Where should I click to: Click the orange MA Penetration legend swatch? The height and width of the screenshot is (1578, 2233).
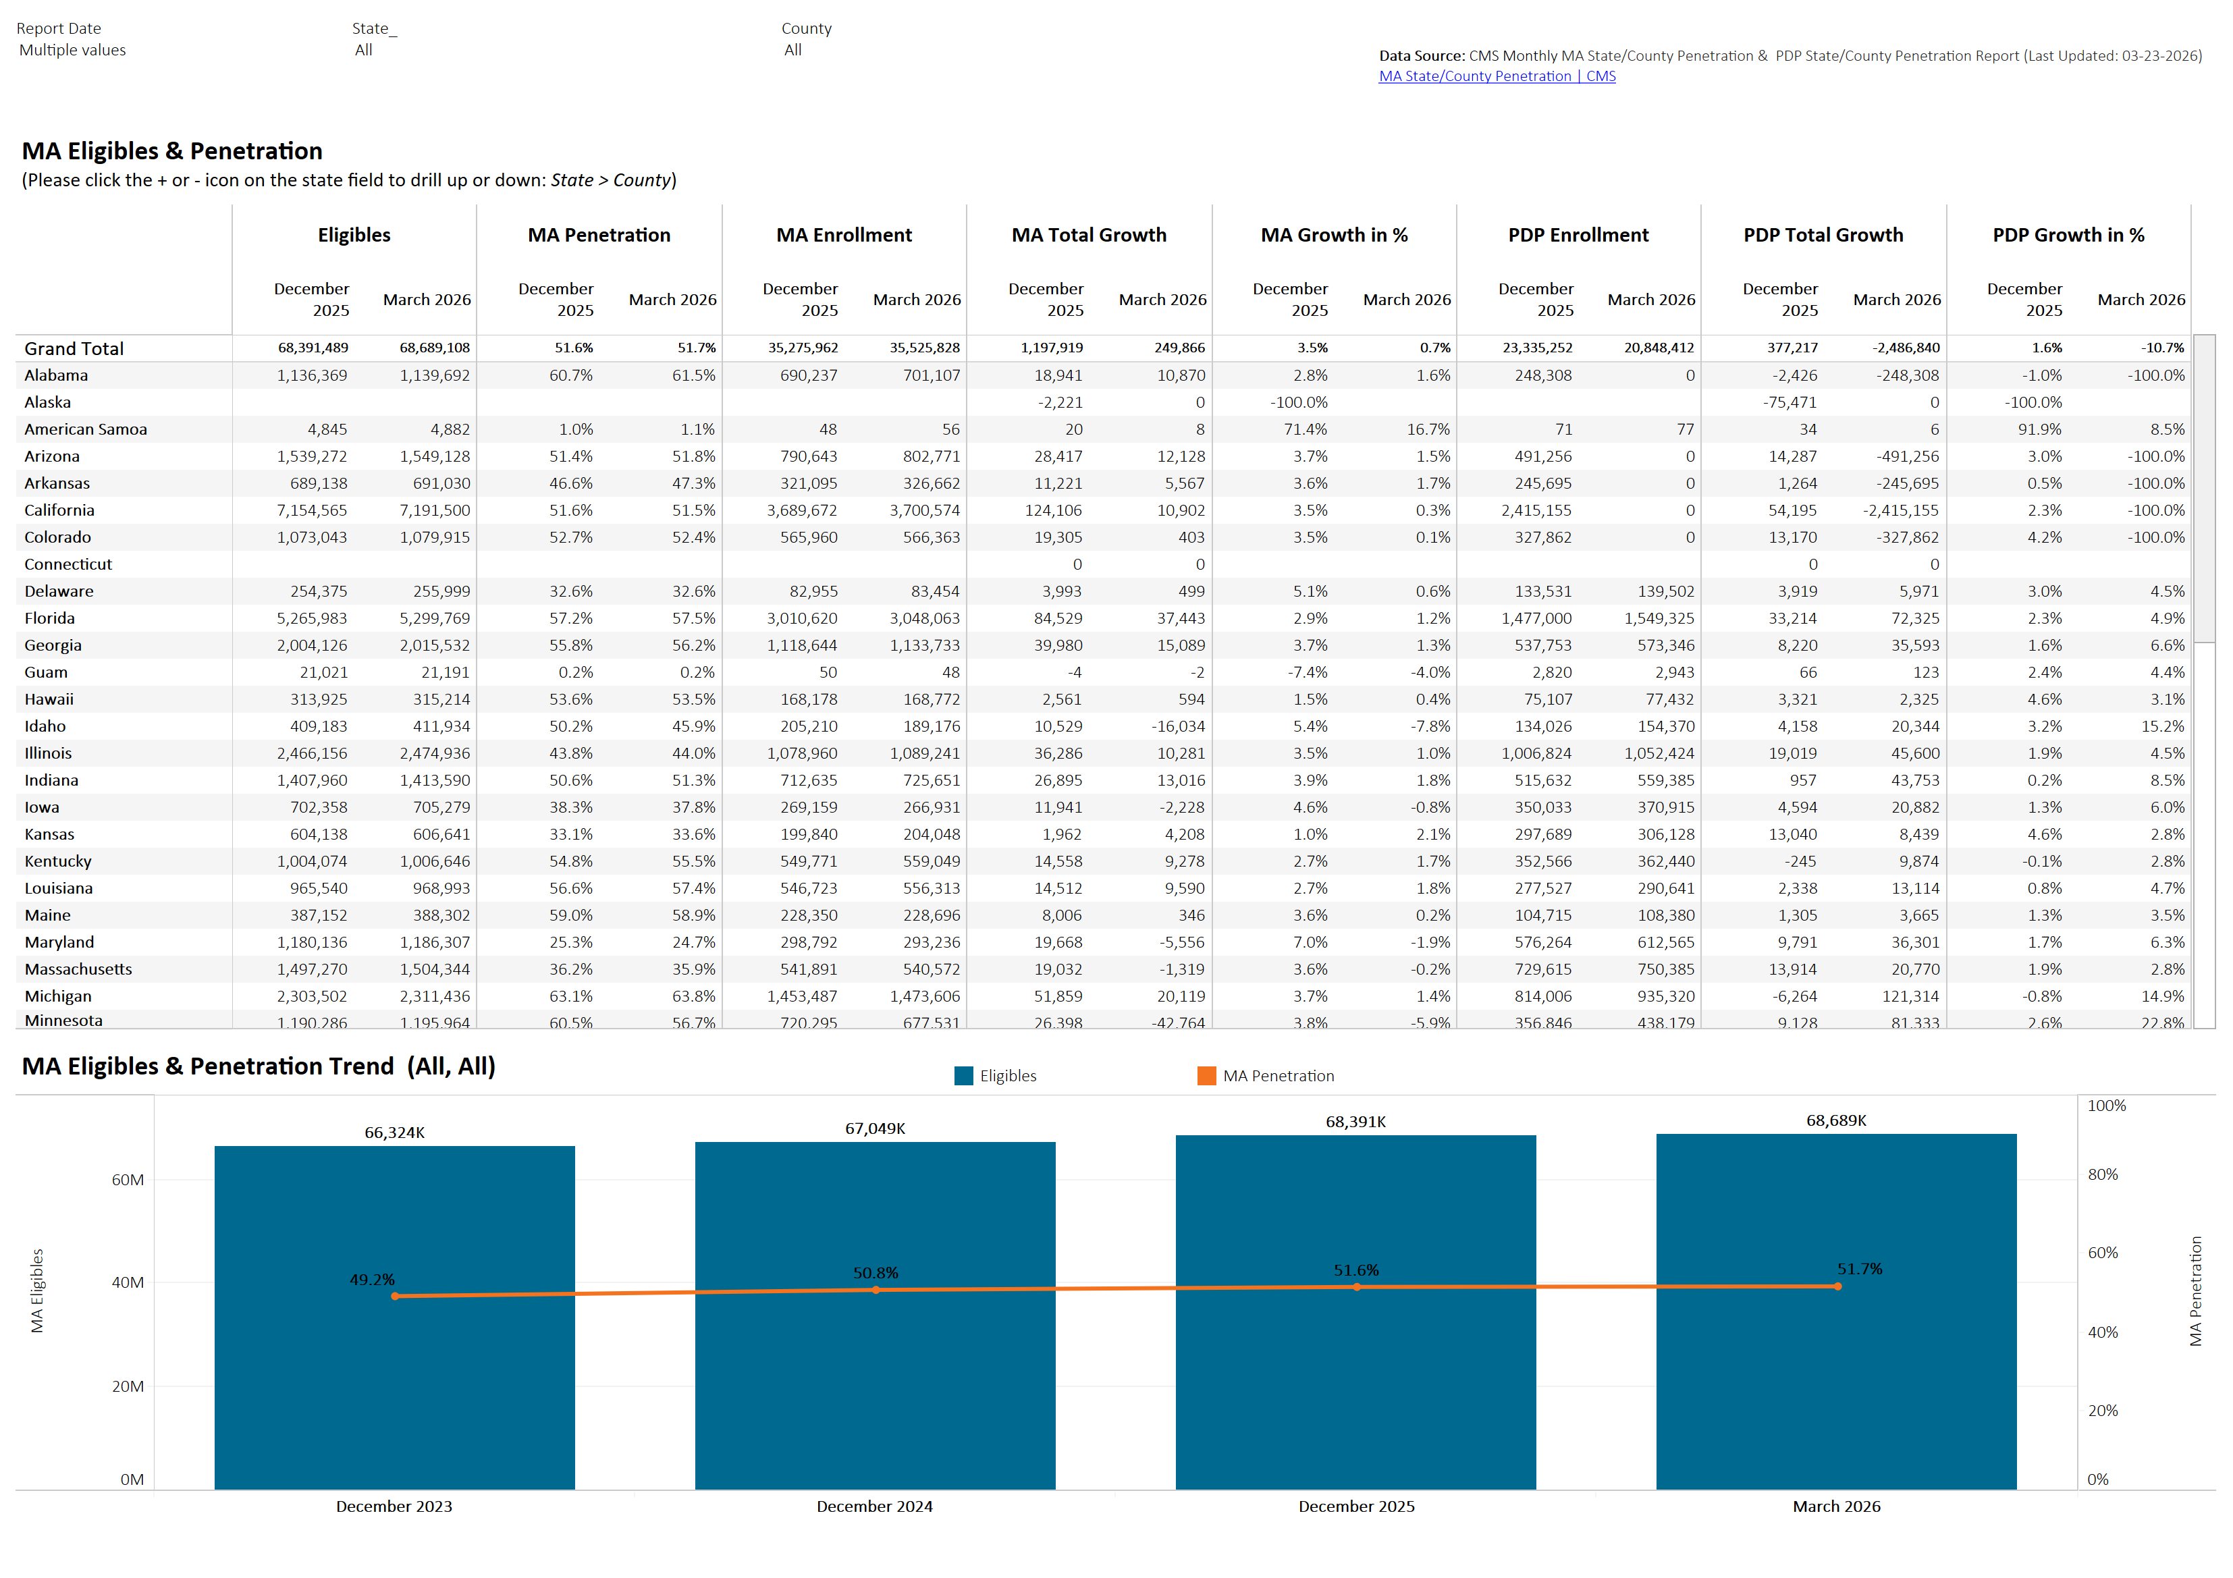1206,1075
